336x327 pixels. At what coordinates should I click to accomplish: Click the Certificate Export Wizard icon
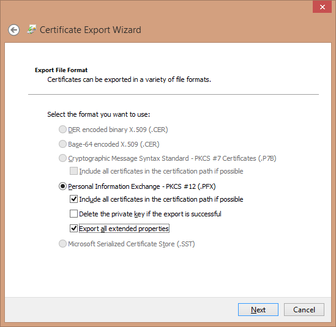click(31, 29)
